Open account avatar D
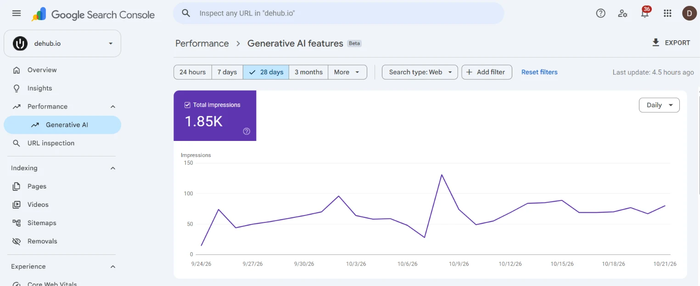This screenshot has width=700, height=286. (689, 13)
